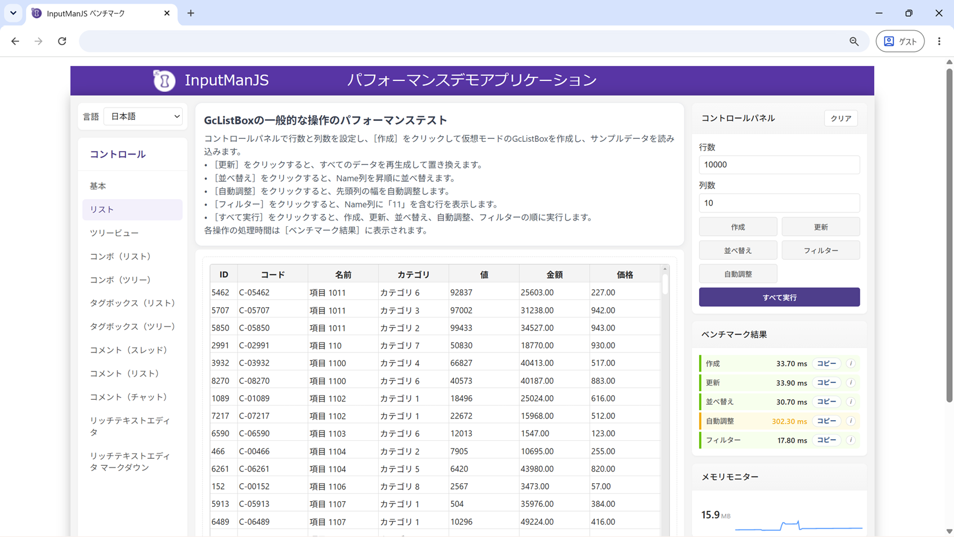Click the 作成 button
This screenshot has width=954, height=537.
coord(738,227)
